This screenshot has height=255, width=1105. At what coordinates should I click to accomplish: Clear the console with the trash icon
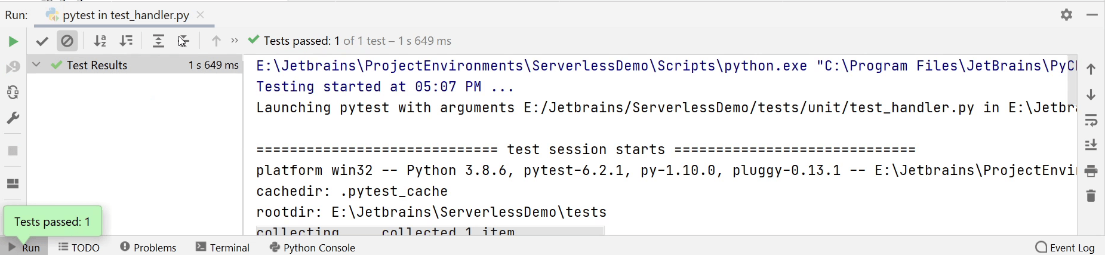pos(1091,196)
